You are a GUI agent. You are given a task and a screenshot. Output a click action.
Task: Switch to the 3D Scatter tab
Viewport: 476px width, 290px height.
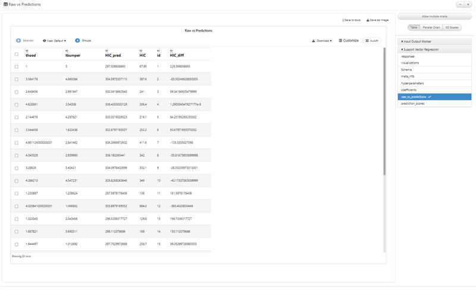point(452,27)
